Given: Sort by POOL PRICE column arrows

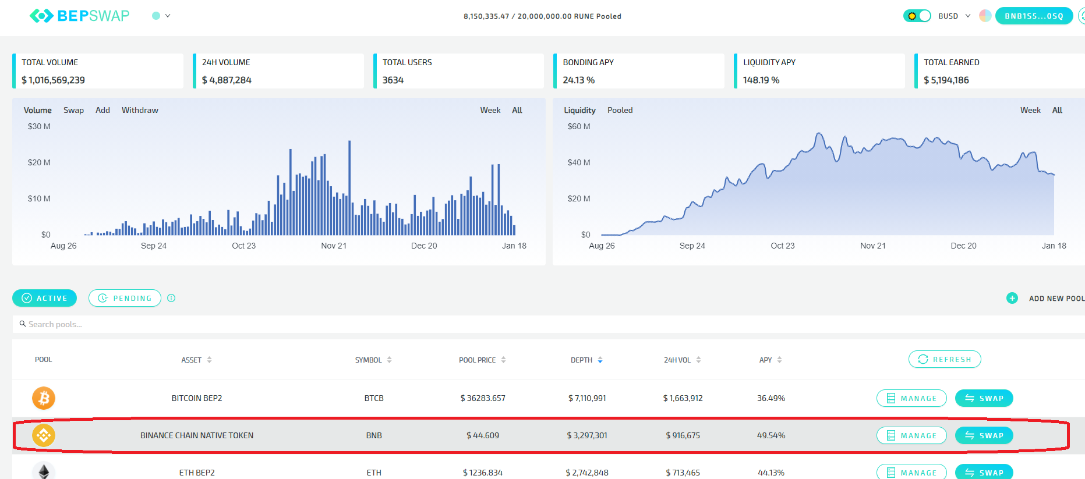Looking at the screenshot, I should point(504,360).
